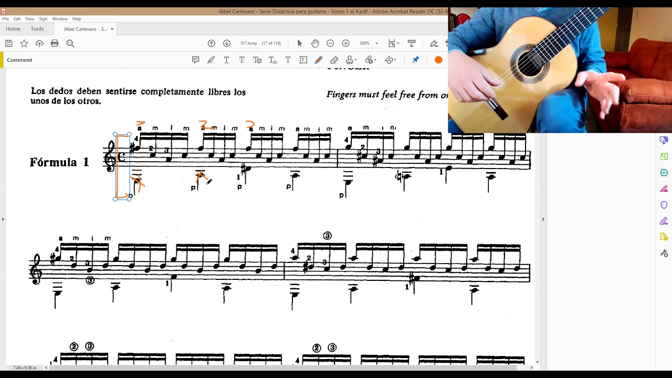Viewport: 672px width, 378px height.
Task: Open the More Tools wrench icon
Action: (664, 254)
